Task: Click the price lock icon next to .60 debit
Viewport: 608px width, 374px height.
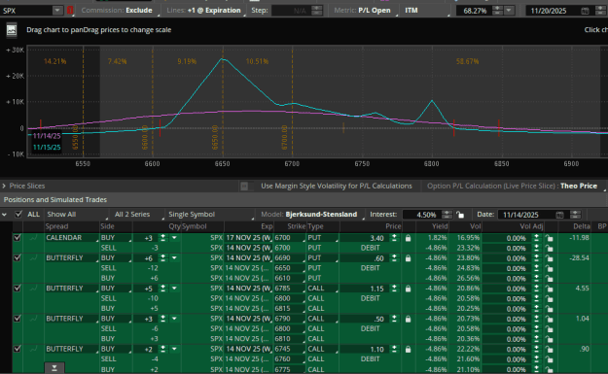Action: (x=408, y=258)
